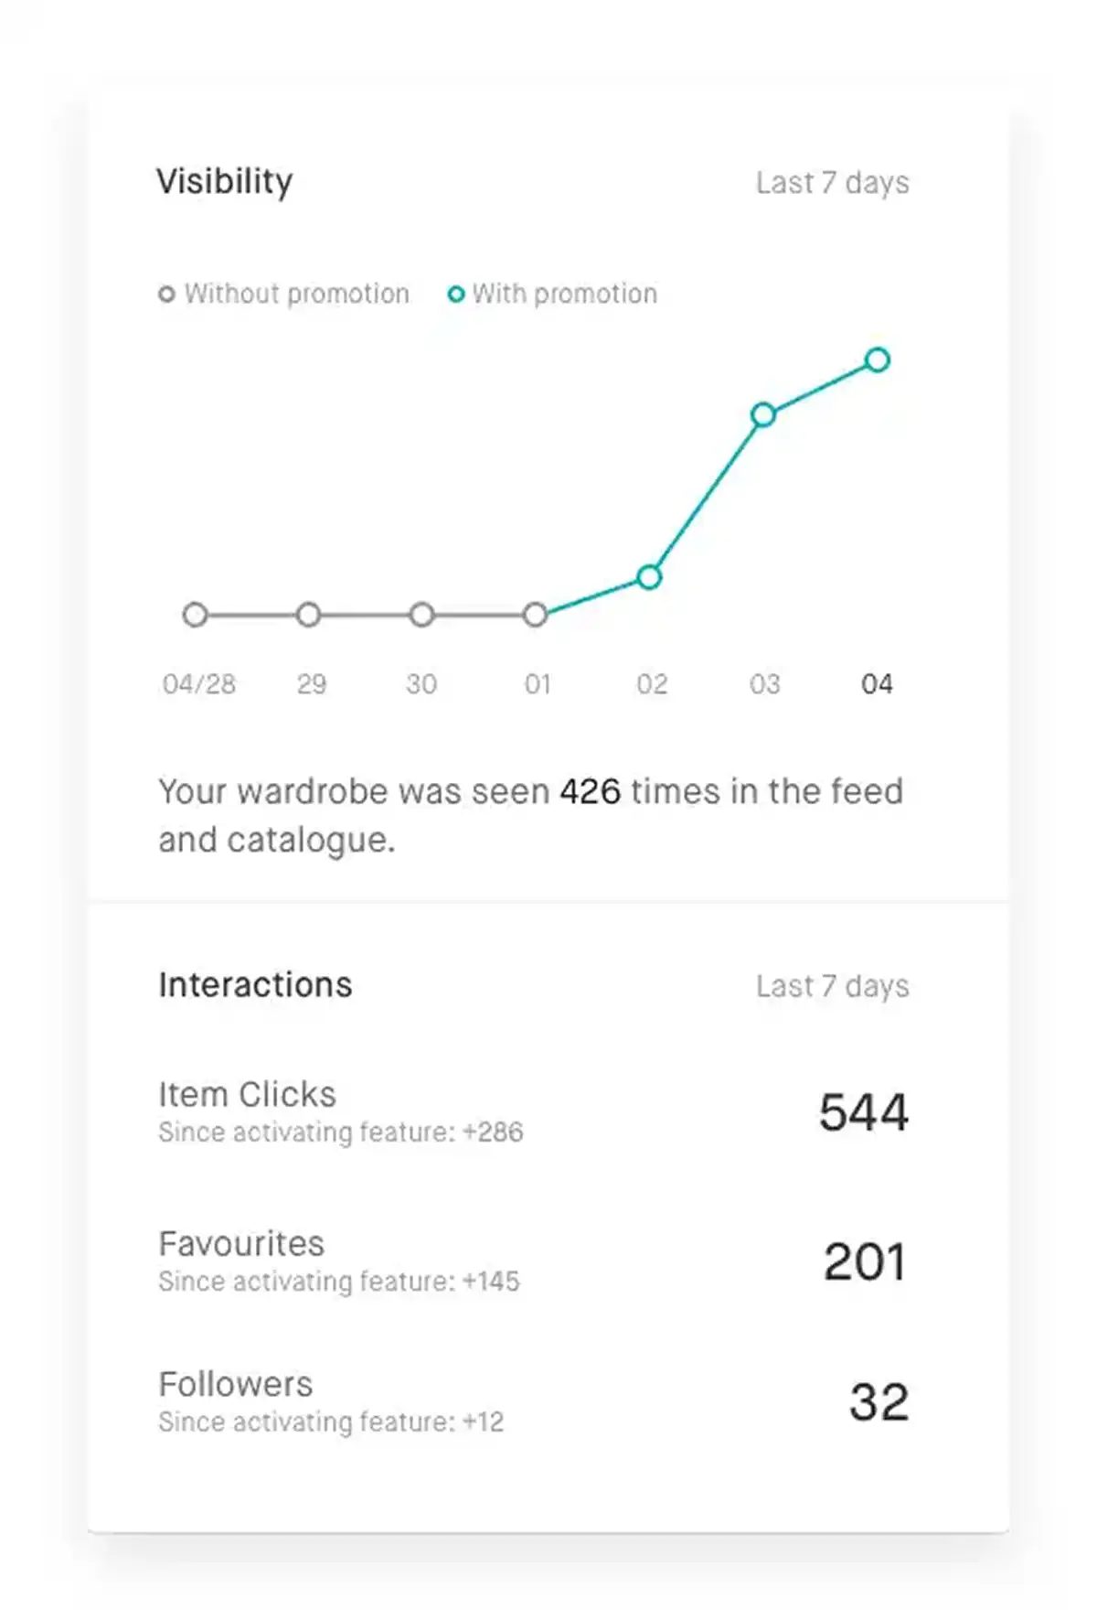Open the Last 7 days filter for Interactions
The height and width of the screenshot is (1620, 1097).
[x=831, y=986]
